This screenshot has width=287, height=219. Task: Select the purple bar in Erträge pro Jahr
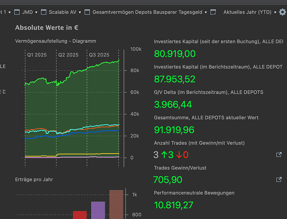(98, 209)
